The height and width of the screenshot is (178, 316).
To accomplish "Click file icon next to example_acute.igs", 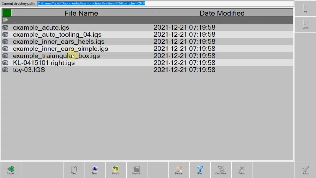I will 5,28.
